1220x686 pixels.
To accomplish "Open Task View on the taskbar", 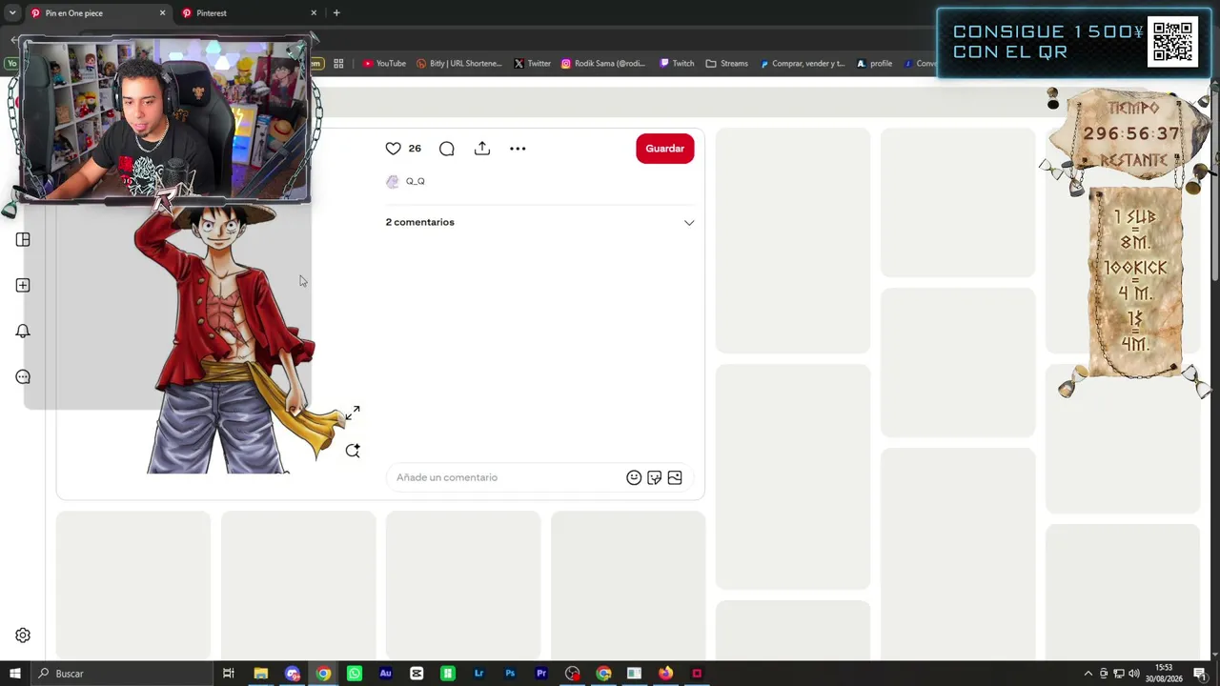I will (229, 674).
